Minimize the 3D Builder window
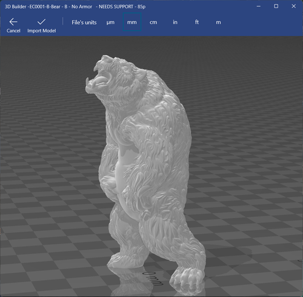The width and height of the screenshot is (303, 297). (258, 6)
